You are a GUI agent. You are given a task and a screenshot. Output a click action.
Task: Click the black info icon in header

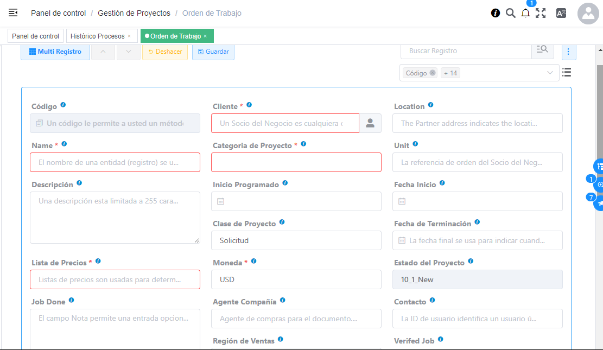(x=495, y=13)
